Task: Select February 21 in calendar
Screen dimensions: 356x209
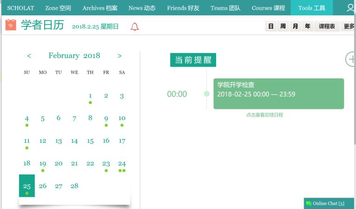Action: tap(74, 163)
